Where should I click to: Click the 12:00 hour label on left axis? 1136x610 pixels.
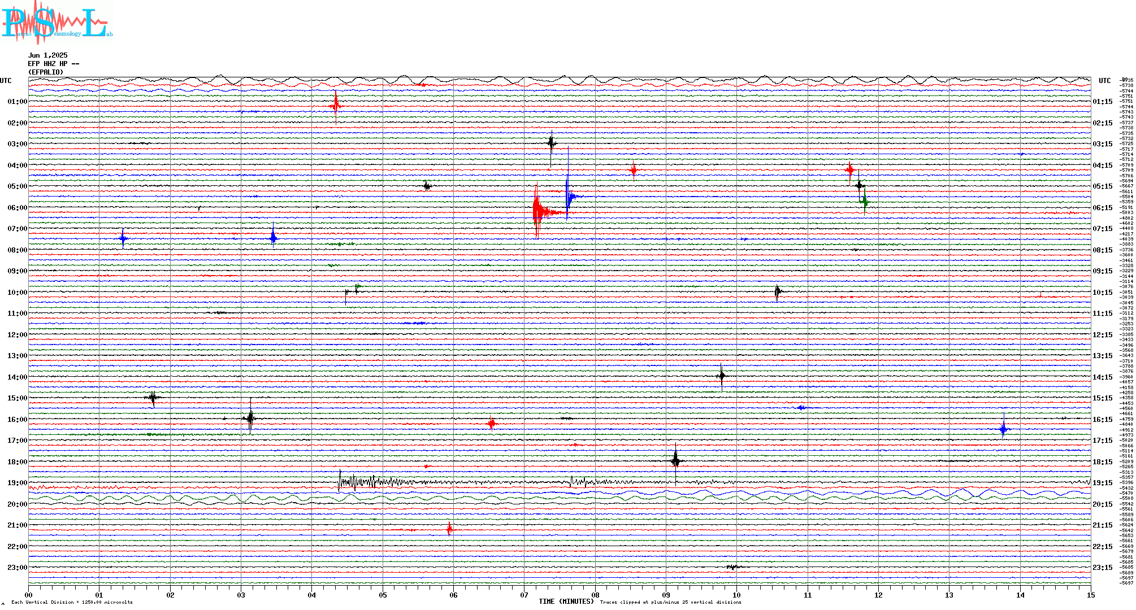pos(18,335)
